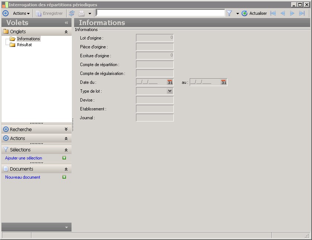Select the Informations tree item

tap(28, 39)
